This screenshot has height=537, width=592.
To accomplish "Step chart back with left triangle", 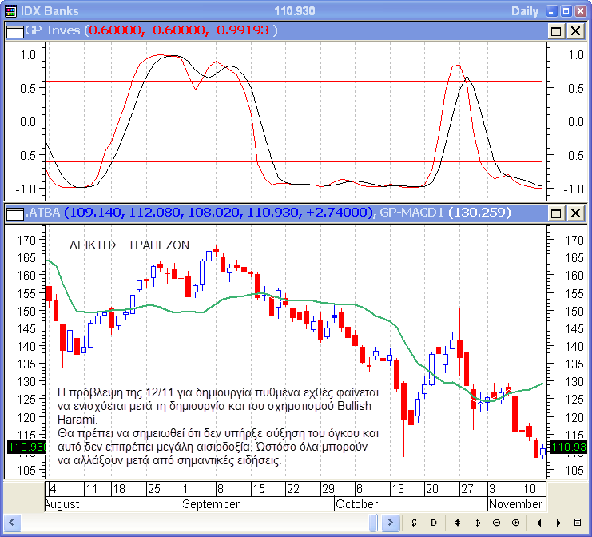I will pyautogui.click(x=538, y=523).
